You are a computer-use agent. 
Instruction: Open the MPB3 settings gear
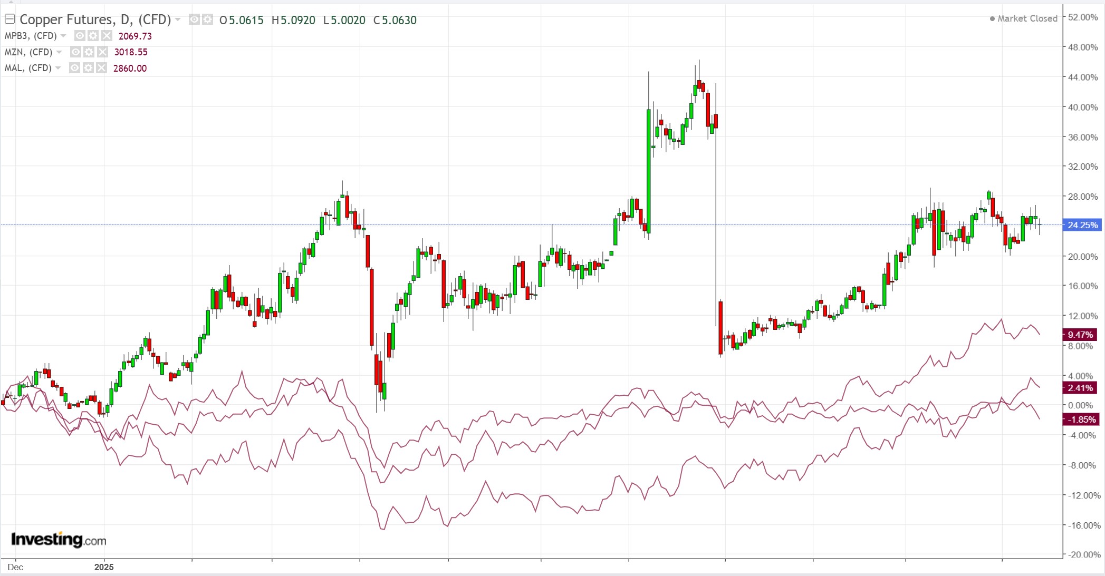93,36
